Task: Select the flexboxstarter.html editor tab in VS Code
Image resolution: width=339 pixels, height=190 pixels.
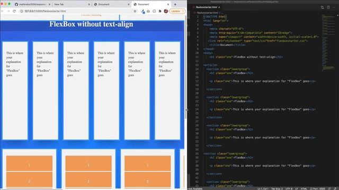Action: 207,7
